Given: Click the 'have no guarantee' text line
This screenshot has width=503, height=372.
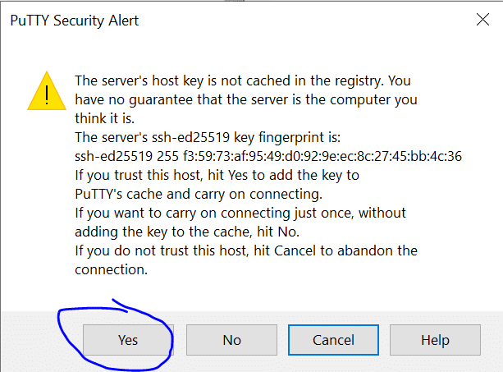Looking at the screenshot, I should coord(246,100).
